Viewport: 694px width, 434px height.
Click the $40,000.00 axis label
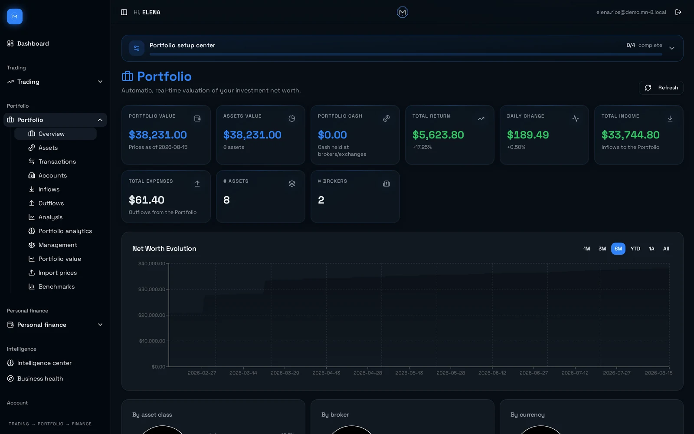pyautogui.click(x=152, y=263)
